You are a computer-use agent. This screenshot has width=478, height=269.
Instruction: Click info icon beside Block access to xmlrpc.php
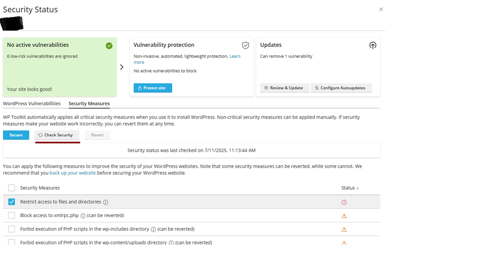(83, 215)
